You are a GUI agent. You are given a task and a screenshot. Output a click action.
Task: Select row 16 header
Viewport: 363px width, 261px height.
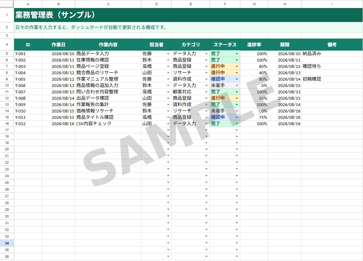pos(7,124)
